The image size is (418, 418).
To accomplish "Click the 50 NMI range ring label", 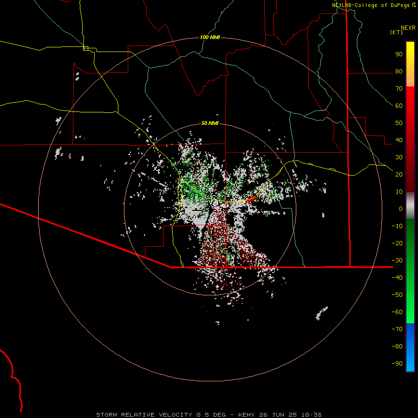I will (x=210, y=123).
